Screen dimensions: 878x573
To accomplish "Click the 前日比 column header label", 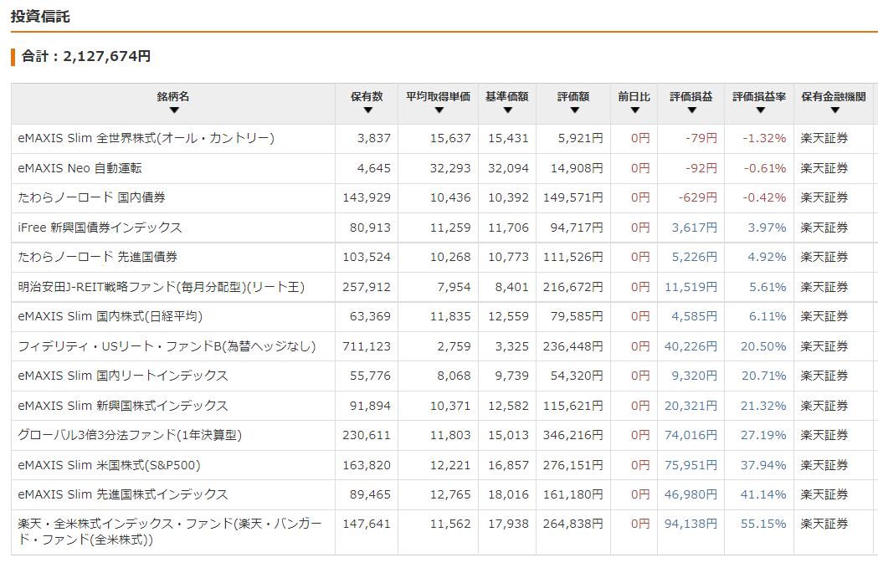I will (634, 97).
